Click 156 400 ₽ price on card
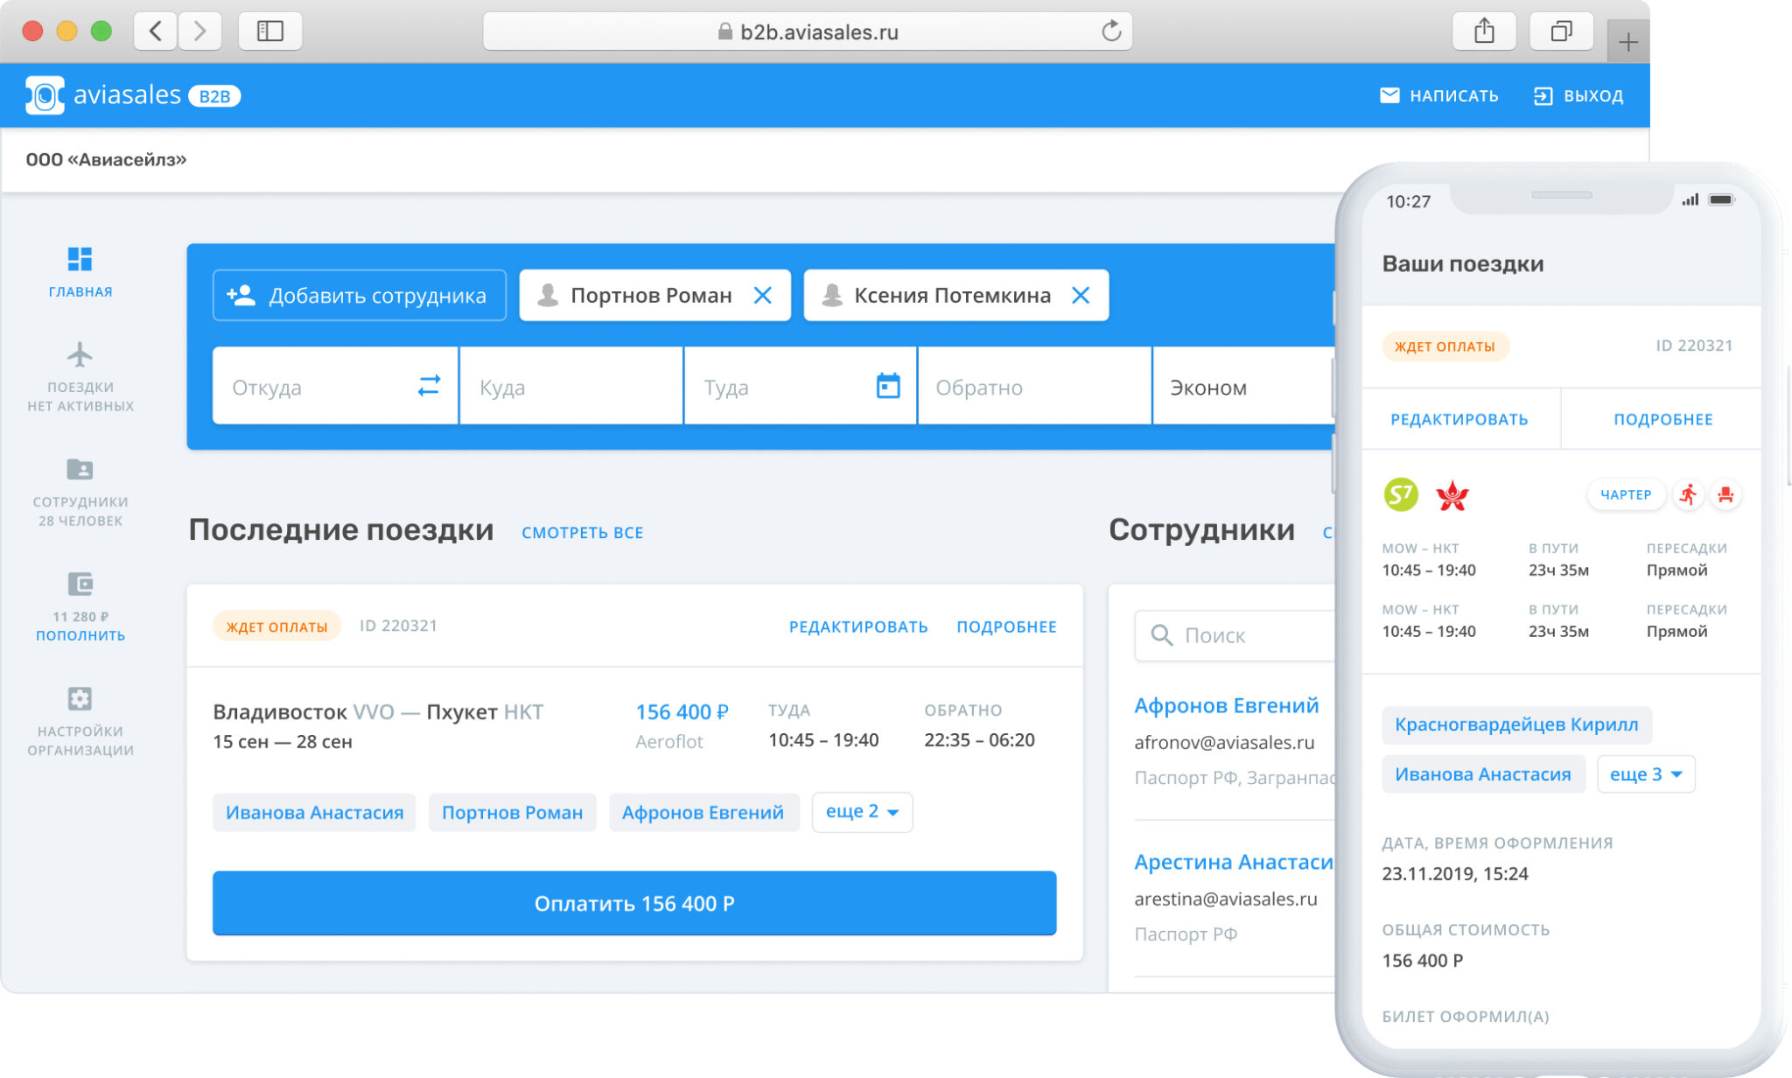The image size is (1792, 1078). (x=682, y=712)
